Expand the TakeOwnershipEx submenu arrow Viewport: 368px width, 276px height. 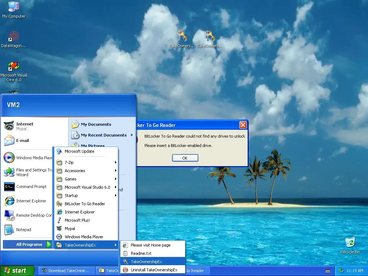(115, 245)
